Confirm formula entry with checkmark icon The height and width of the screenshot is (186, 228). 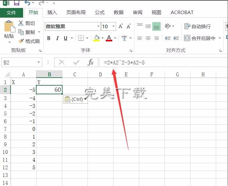[x=76, y=63]
